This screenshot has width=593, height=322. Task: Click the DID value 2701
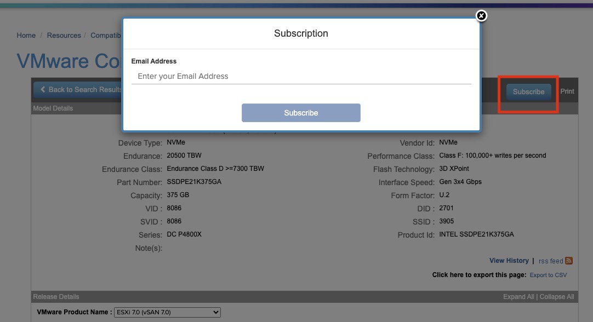[x=446, y=208]
